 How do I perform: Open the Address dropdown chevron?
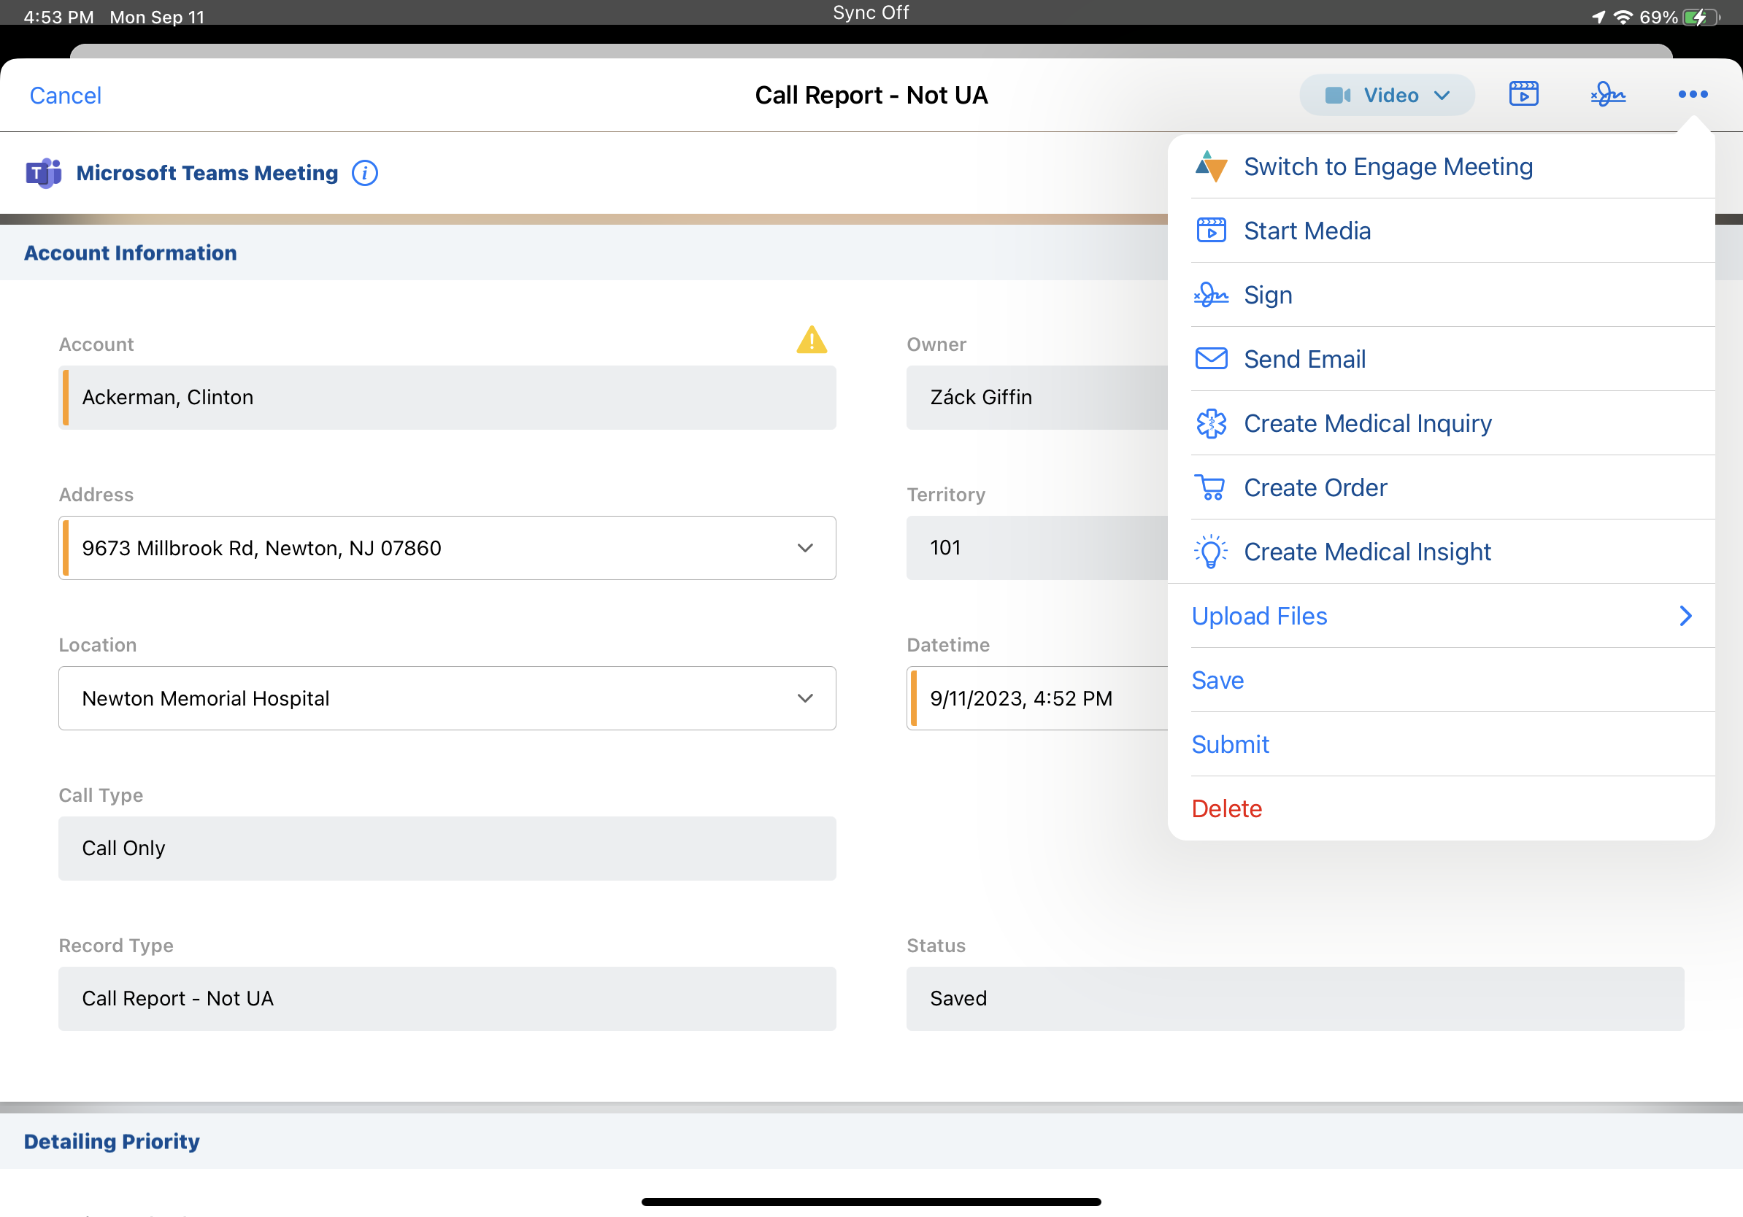click(804, 548)
